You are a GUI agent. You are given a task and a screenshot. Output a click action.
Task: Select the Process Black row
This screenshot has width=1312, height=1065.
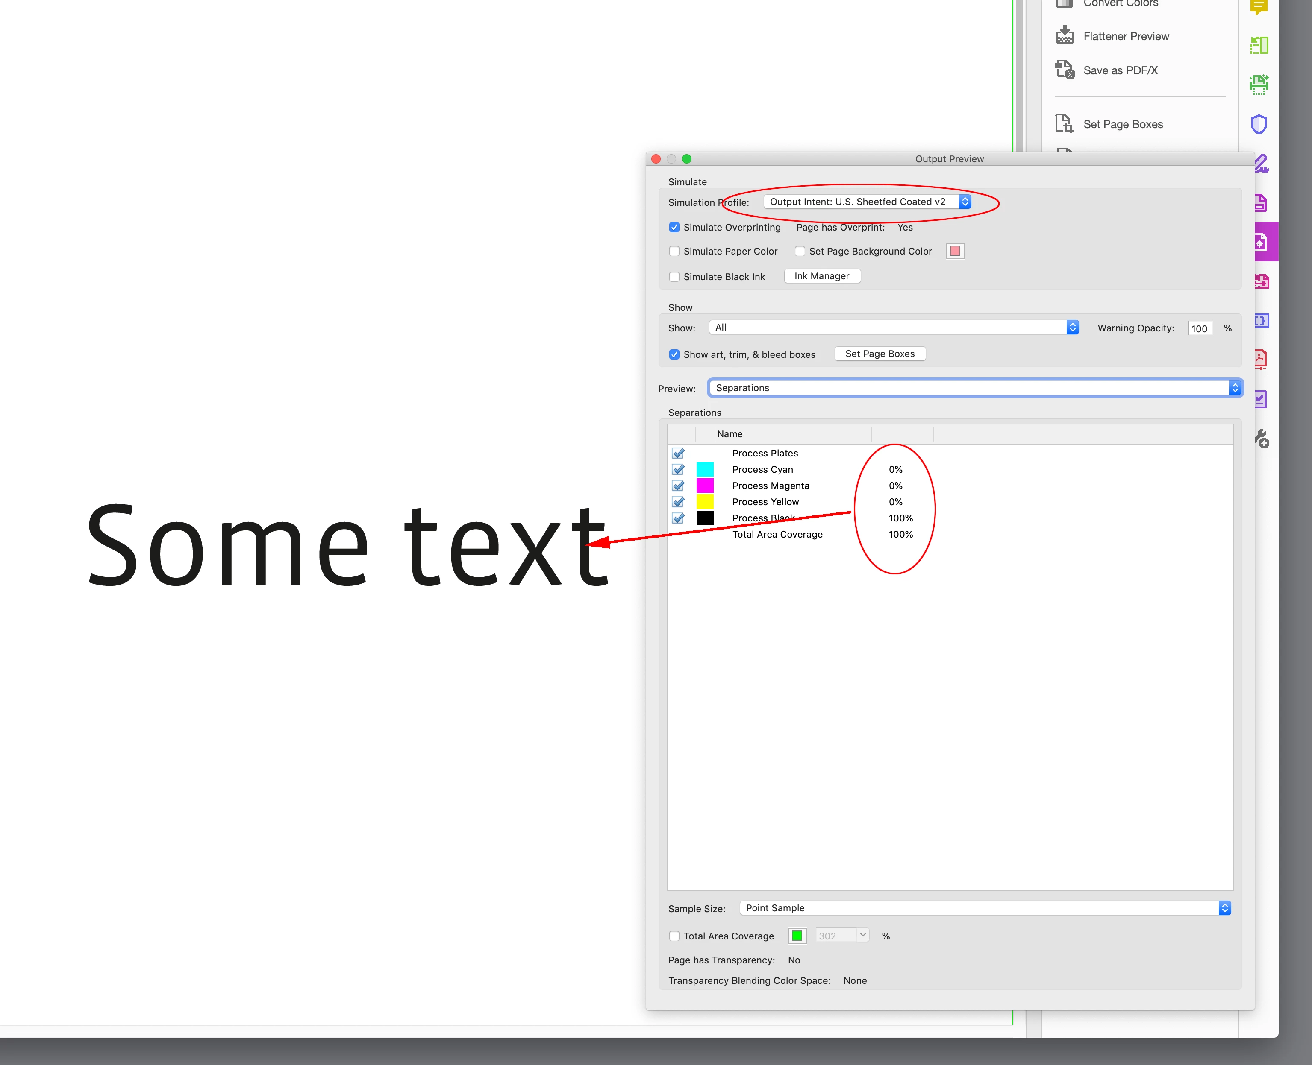tap(763, 518)
